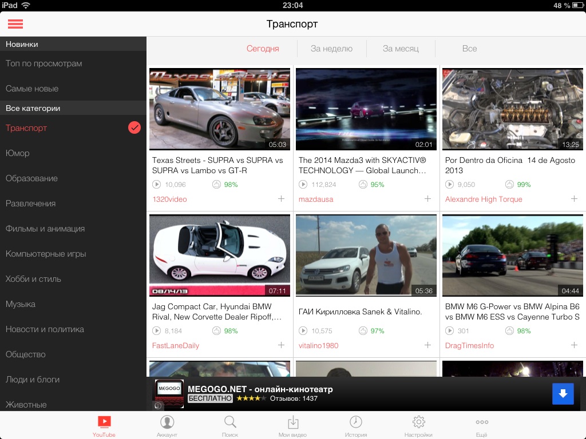Select the Юмор category
586x439 pixels.
click(x=73, y=153)
